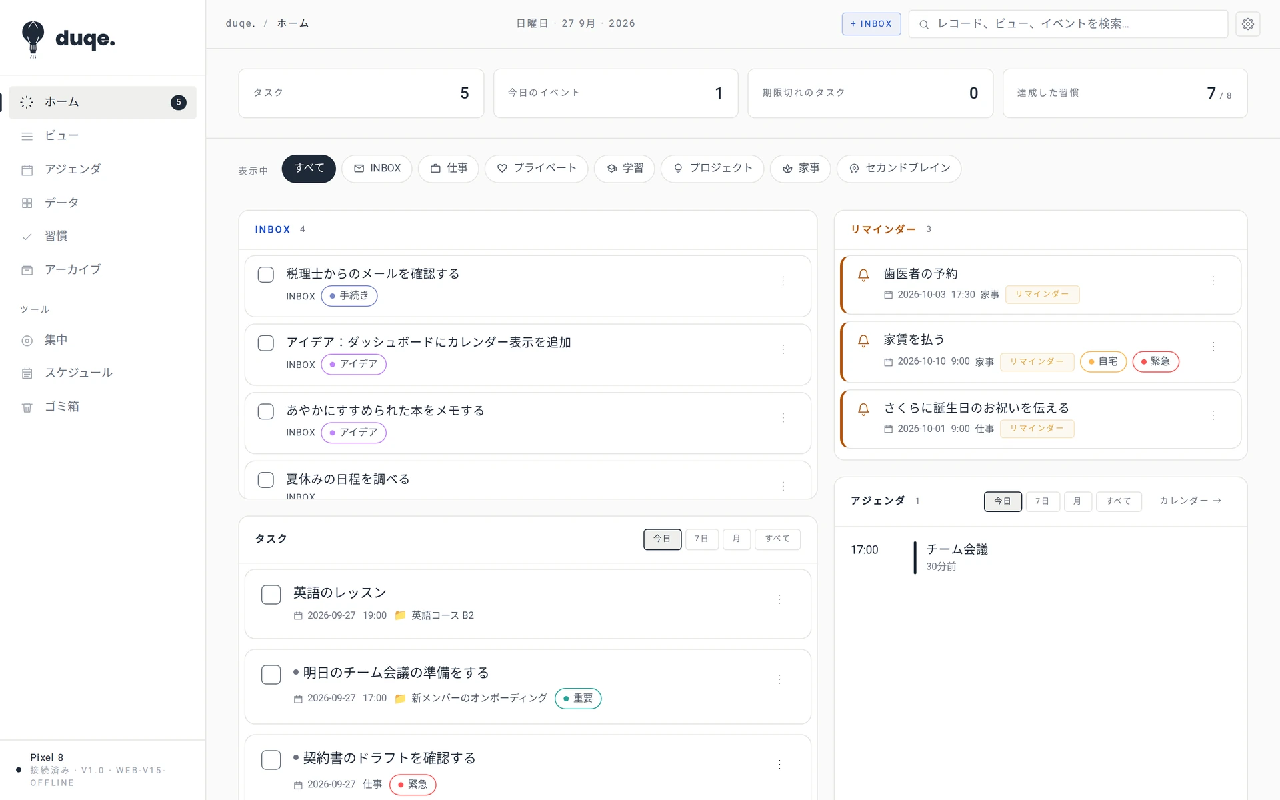Filter by 仕事 category chip
The image size is (1280, 800).
pos(448,169)
